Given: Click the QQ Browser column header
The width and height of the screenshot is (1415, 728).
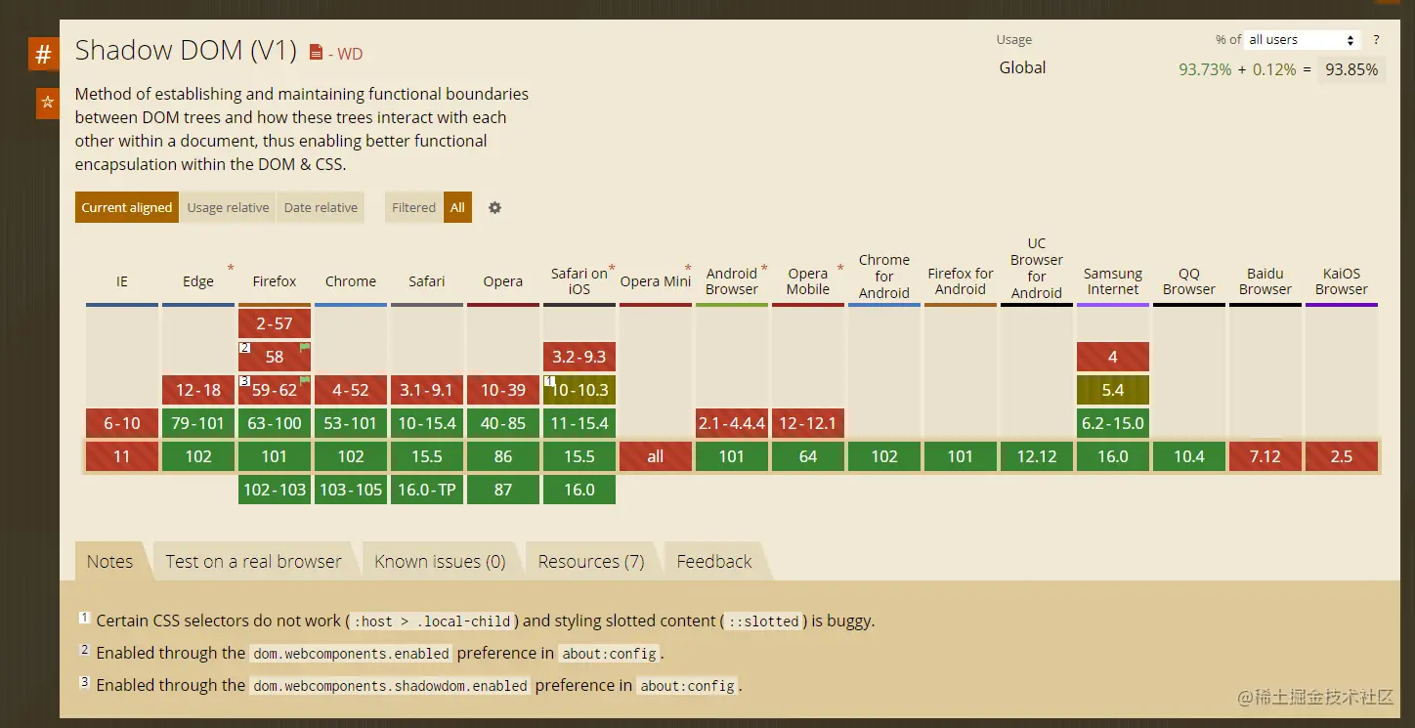Looking at the screenshot, I should (1189, 281).
